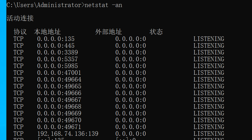
Task: Click the C:\Users\Administrator prompt path
Action: 44,5
